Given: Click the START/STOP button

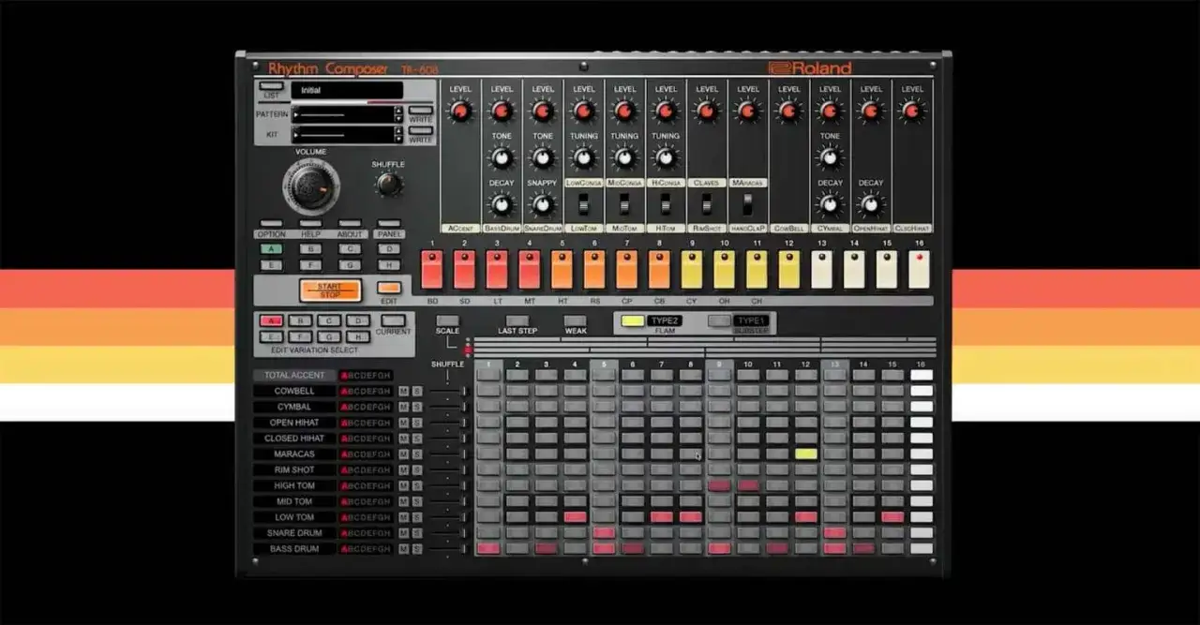Looking at the screenshot, I should [330, 290].
